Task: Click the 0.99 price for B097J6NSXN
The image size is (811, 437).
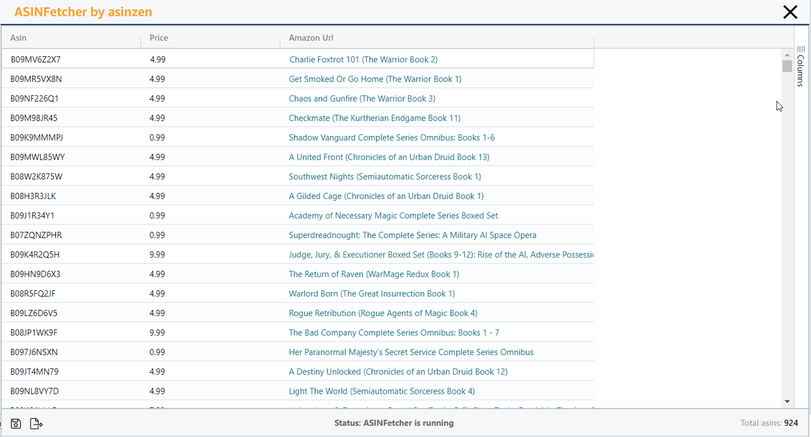Action: point(157,352)
